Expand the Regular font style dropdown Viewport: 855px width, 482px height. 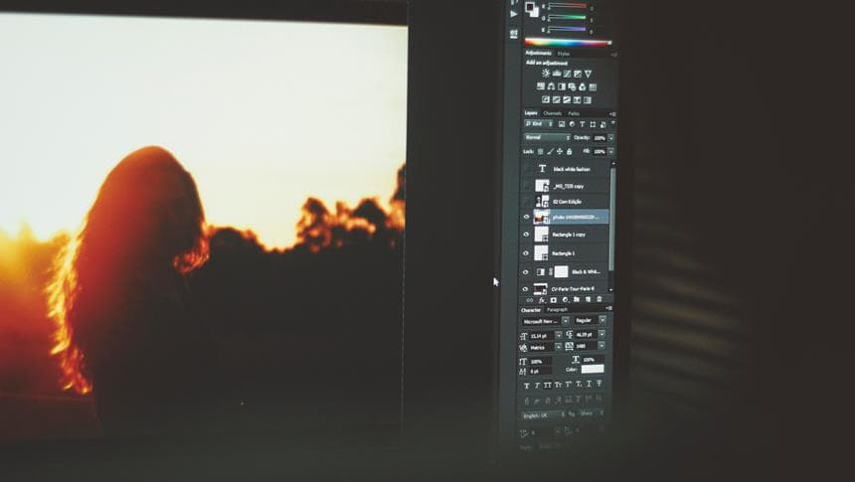point(590,321)
